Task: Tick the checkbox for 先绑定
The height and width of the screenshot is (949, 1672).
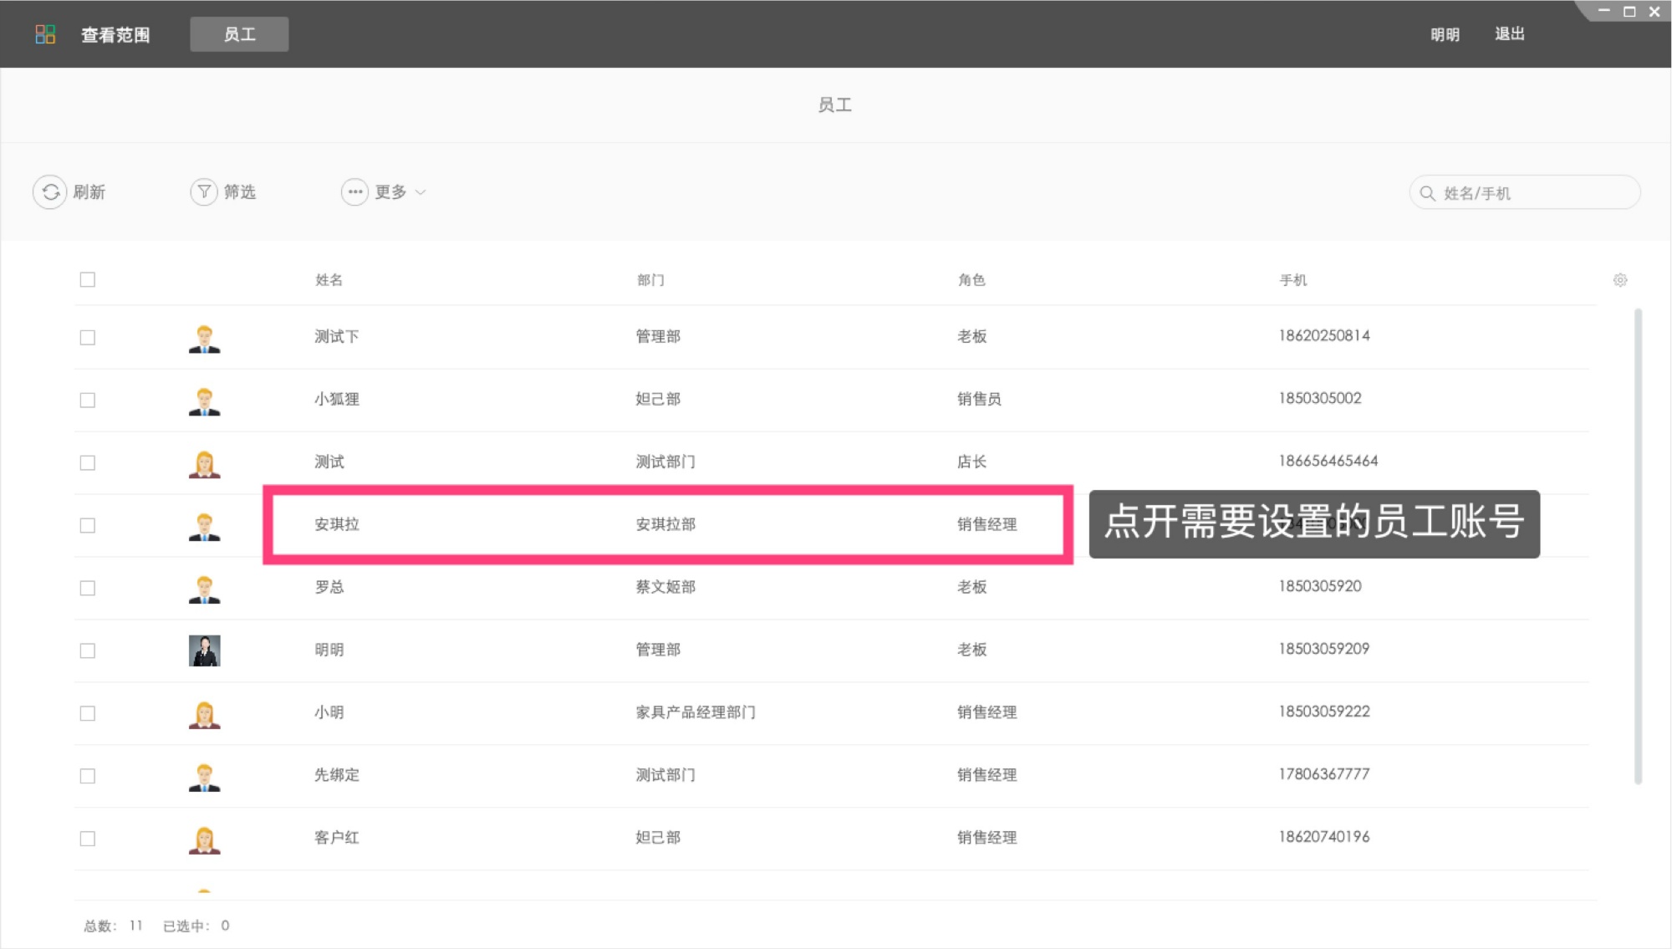Action: click(x=88, y=776)
